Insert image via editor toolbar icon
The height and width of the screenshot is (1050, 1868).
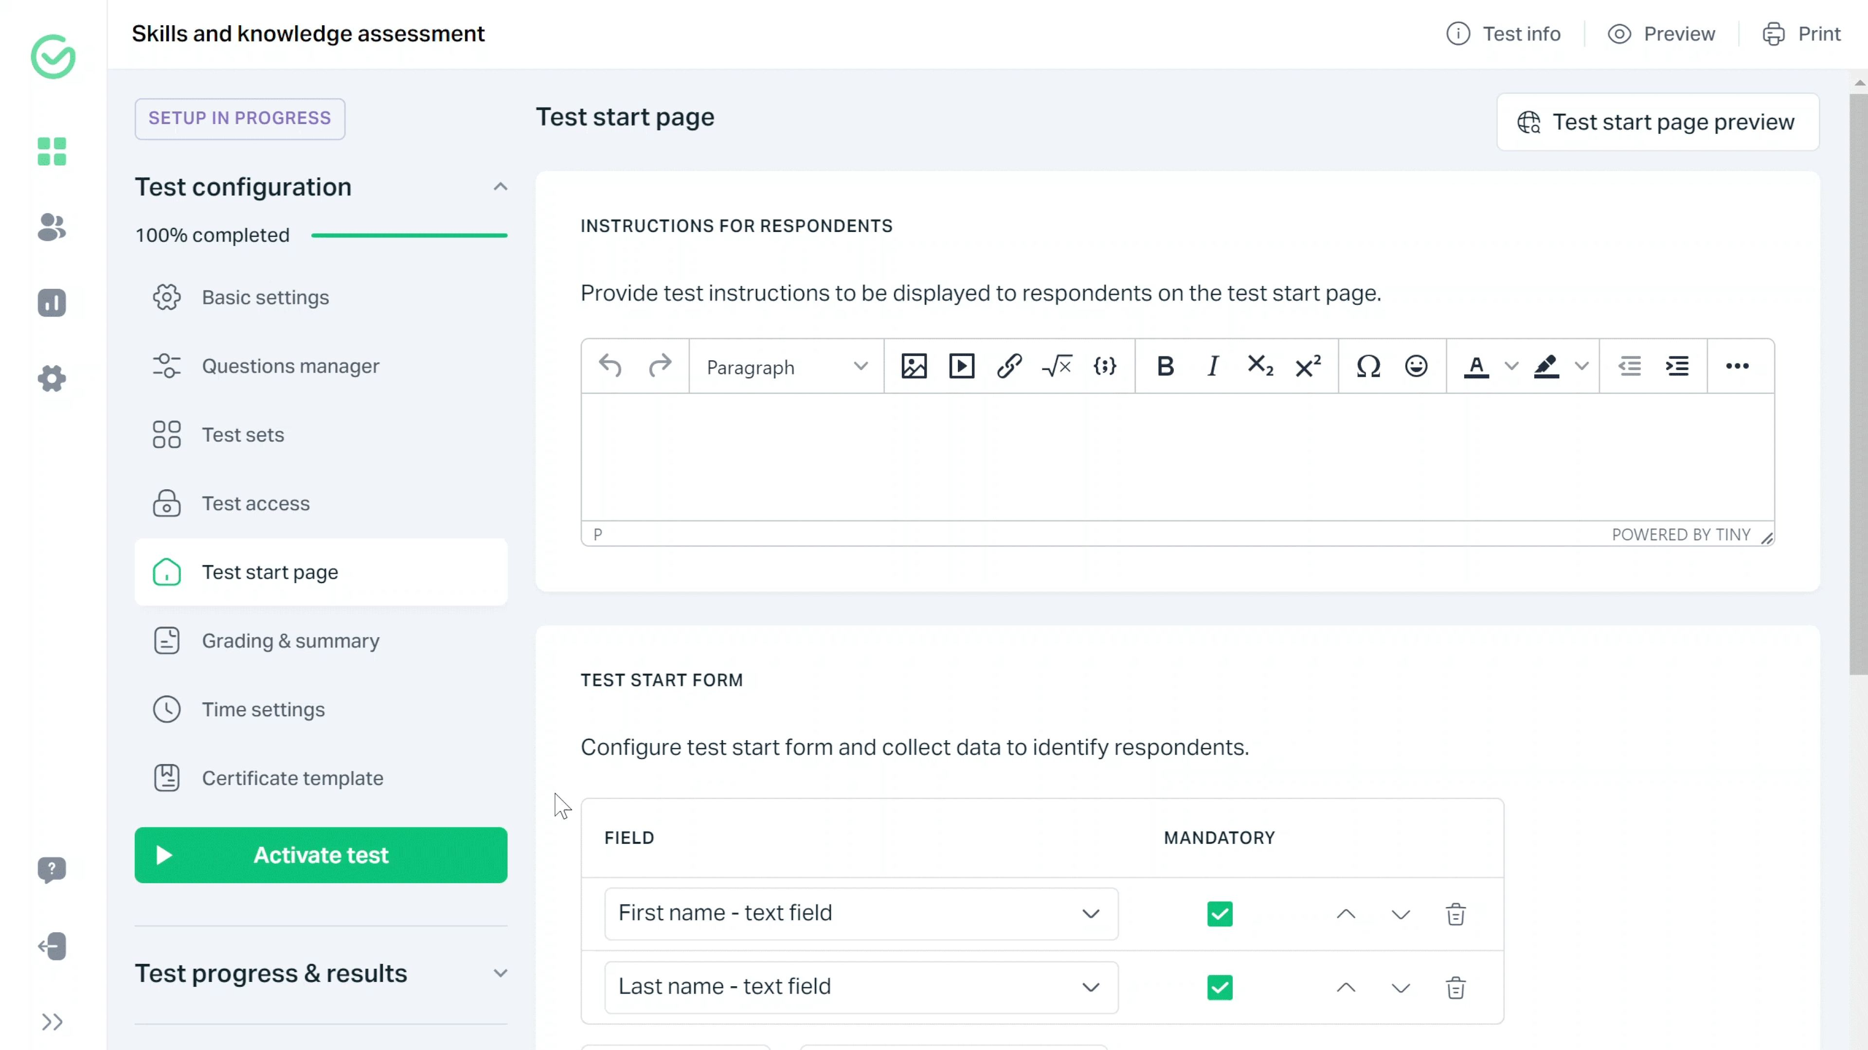[914, 366]
